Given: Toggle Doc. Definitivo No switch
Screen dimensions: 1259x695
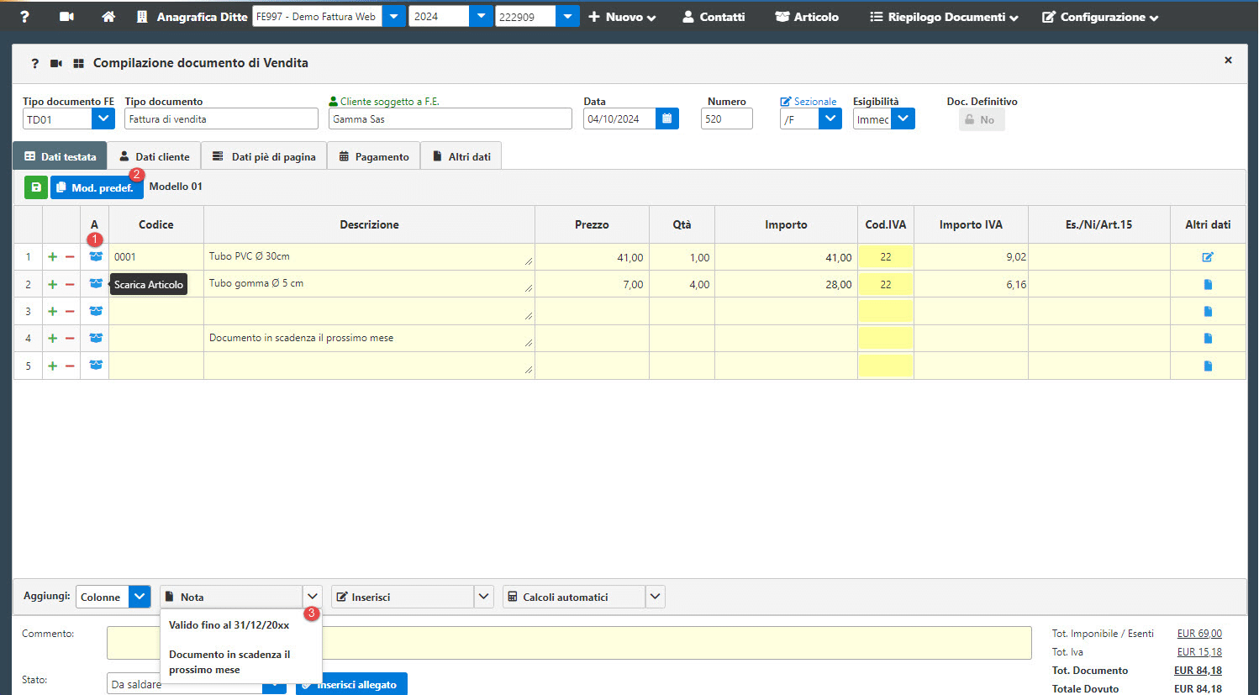Looking at the screenshot, I should tap(981, 120).
